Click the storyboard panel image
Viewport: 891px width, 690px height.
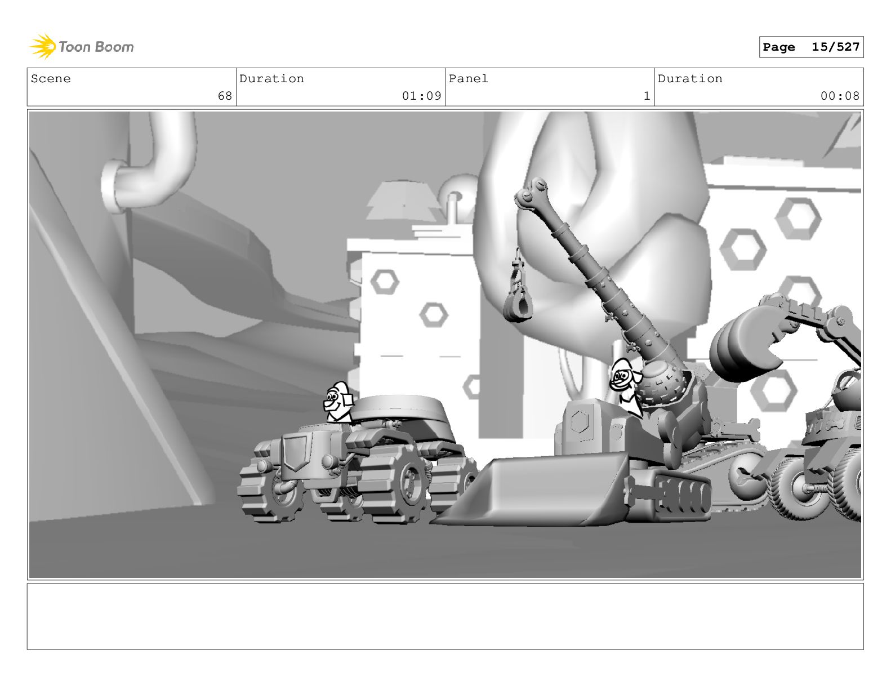pos(445,345)
